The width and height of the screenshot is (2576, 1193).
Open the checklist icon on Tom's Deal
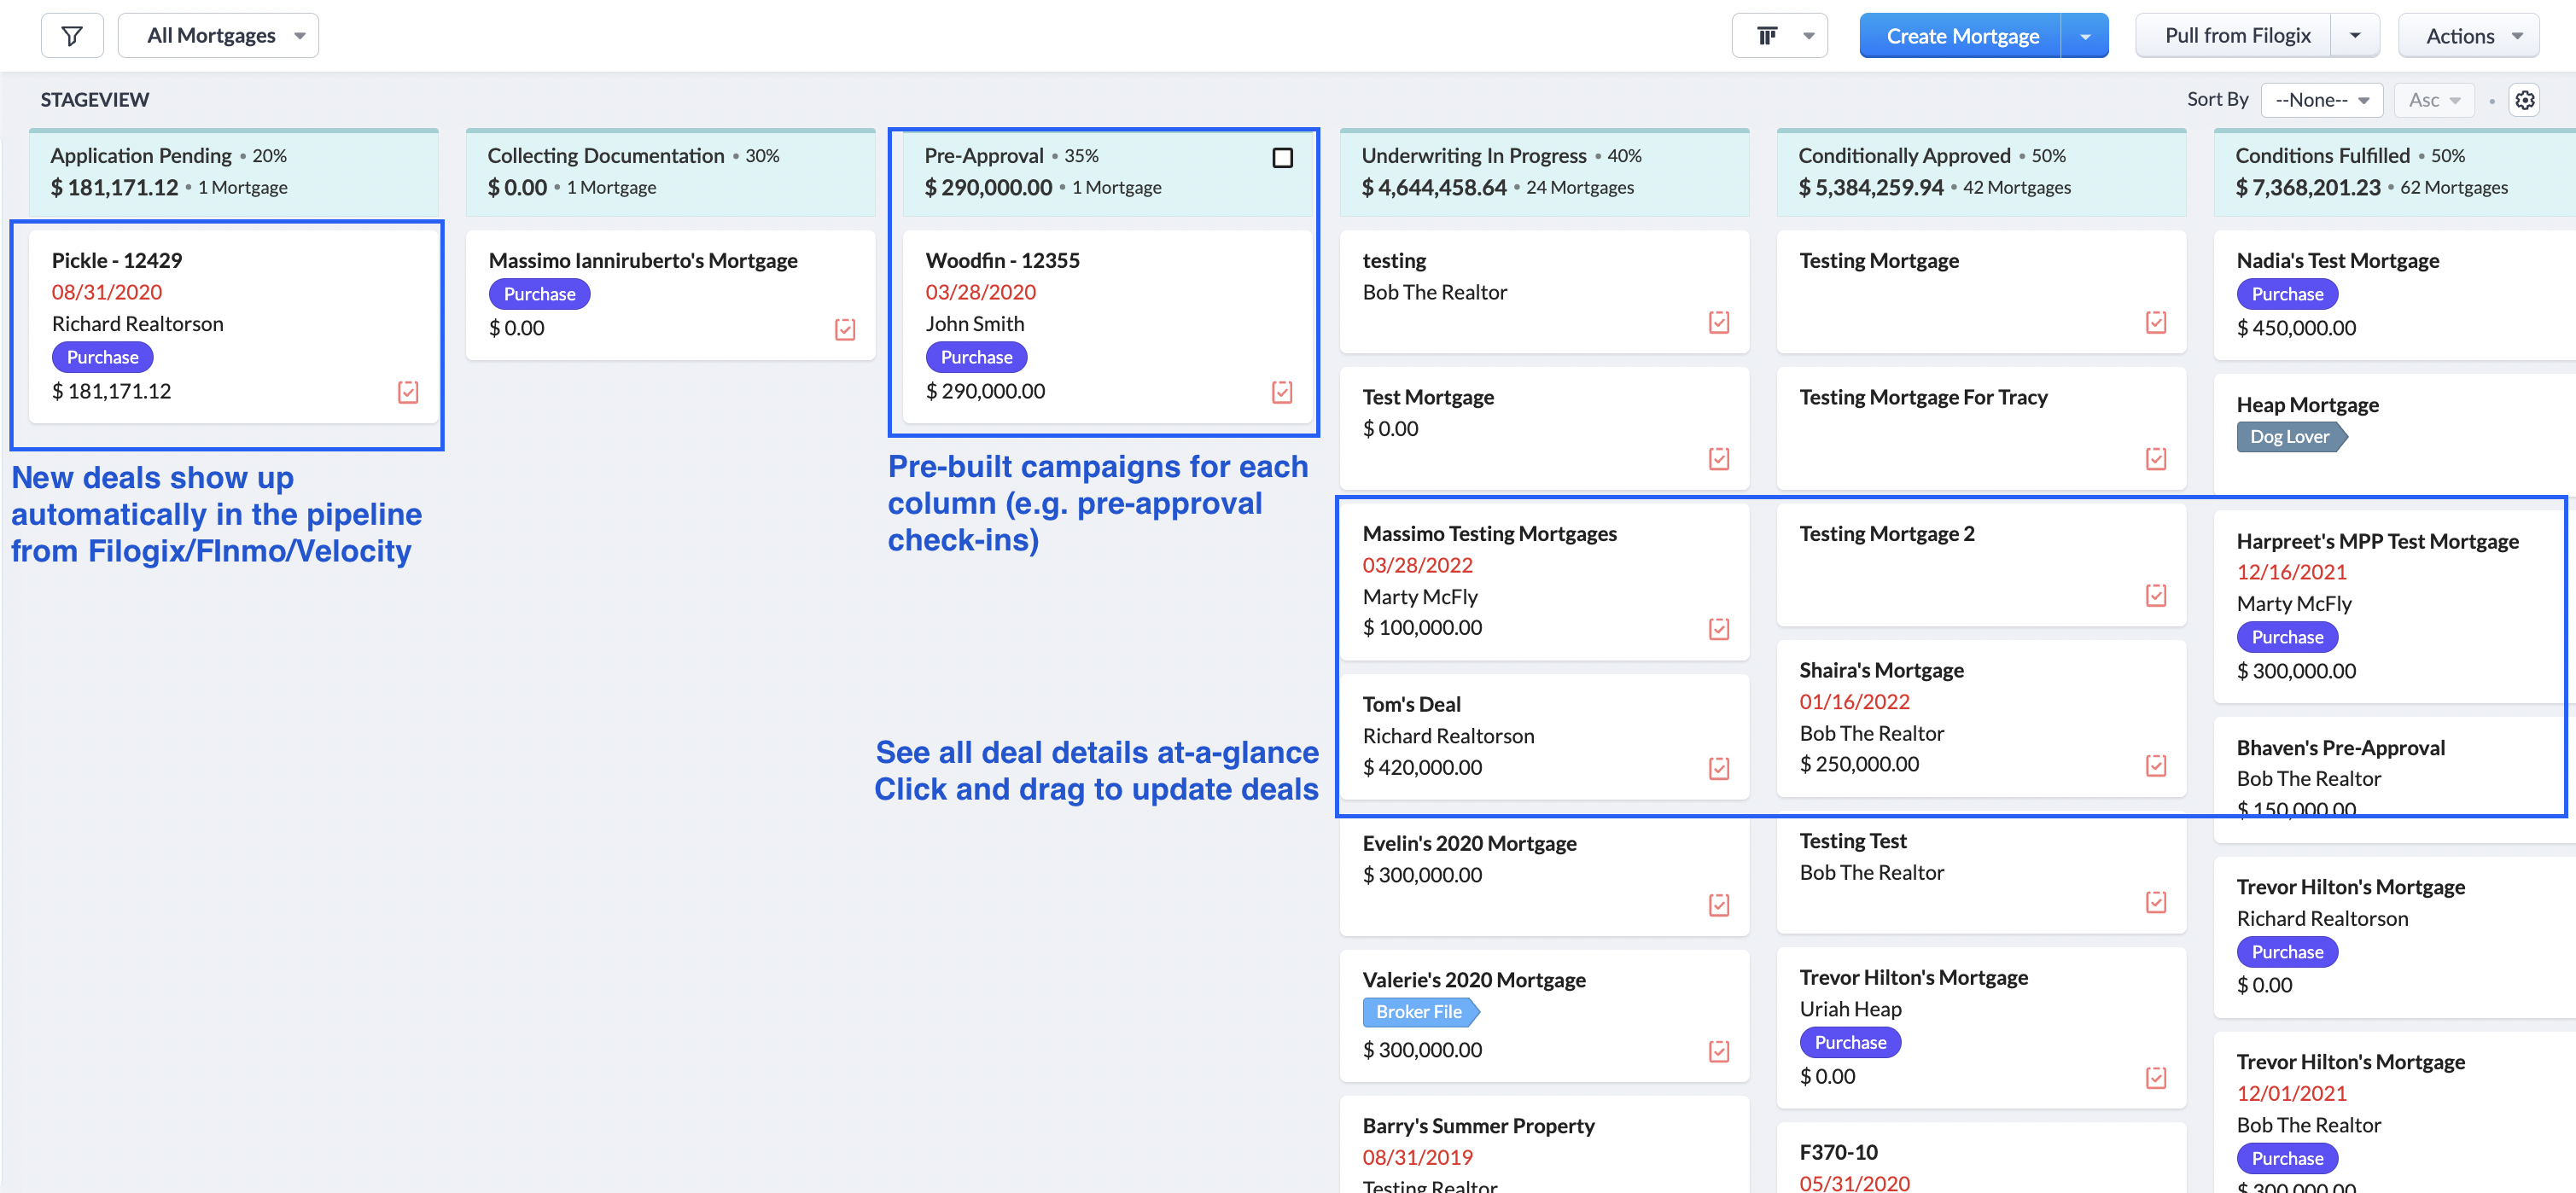tap(1718, 769)
